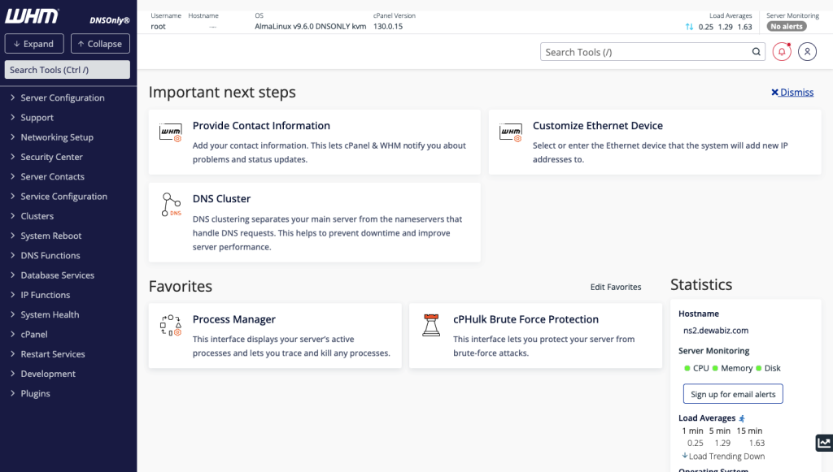The image size is (833, 472).
Task: Click the DNS Cluster icon
Action: click(x=171, y=205)
